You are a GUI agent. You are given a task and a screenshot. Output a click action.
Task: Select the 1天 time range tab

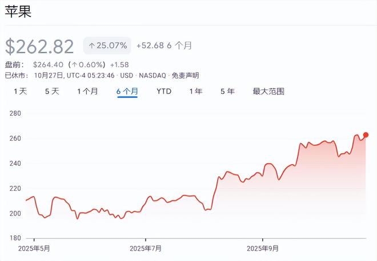tap(20, 91)
